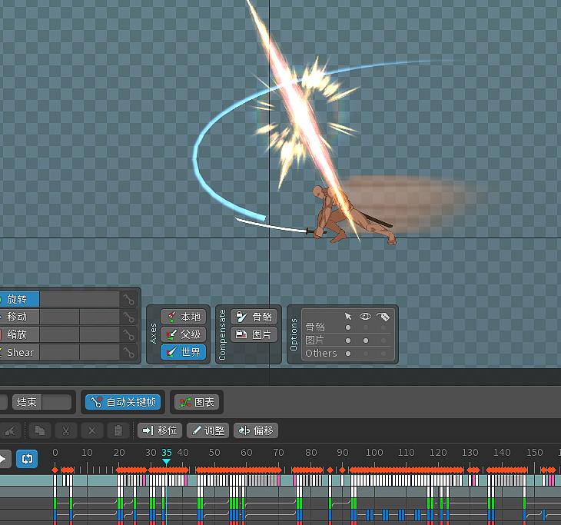Click the first Shear value field
Screen dimensions: 561x525
pyautogui.click(x=59, y=353)
